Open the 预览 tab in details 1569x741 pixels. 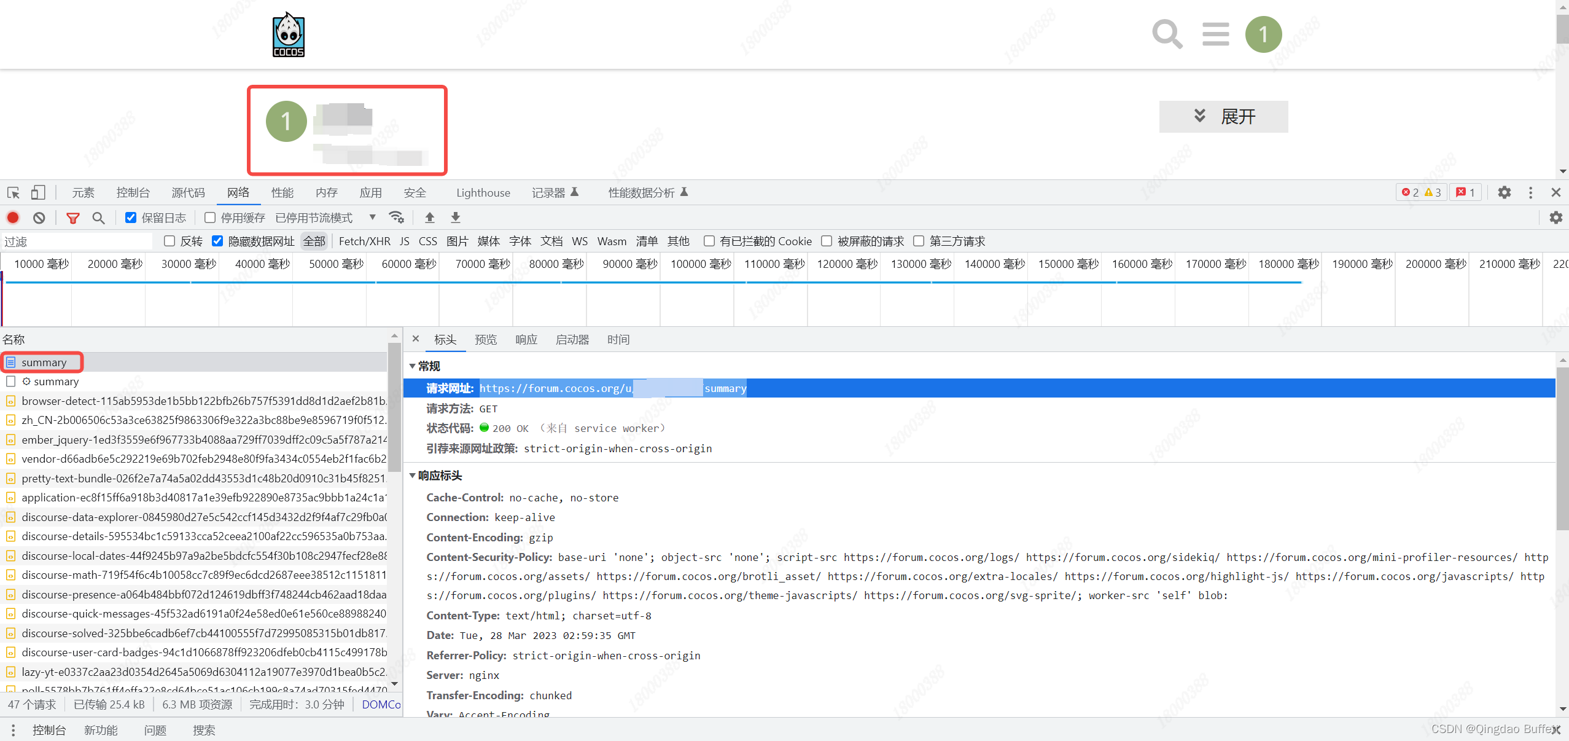486,340
